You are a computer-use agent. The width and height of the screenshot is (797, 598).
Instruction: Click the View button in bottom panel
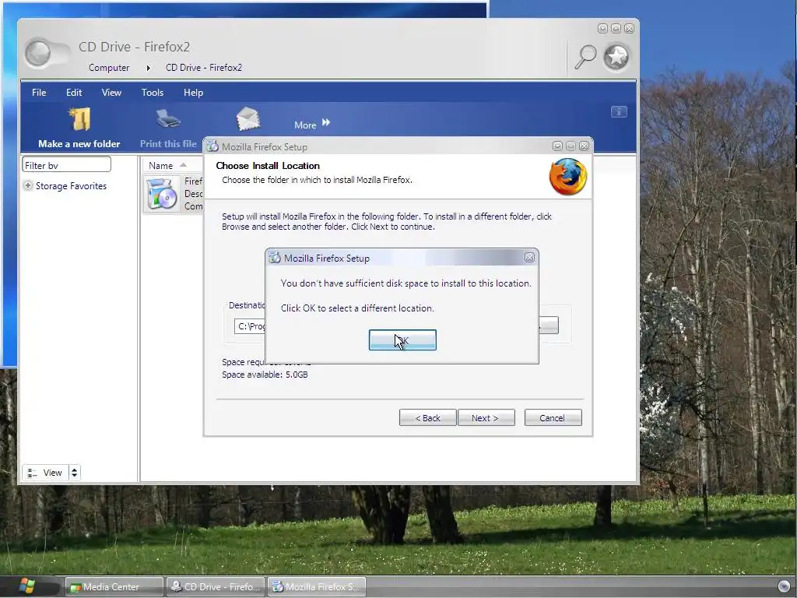pos(44,473)
